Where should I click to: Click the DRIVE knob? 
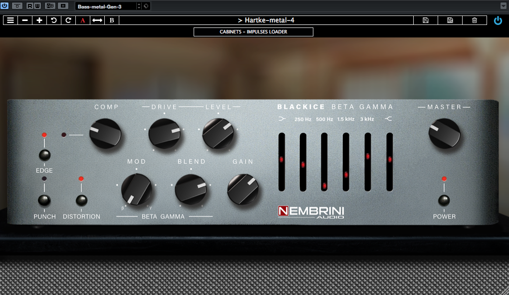(x=164, y=134)
